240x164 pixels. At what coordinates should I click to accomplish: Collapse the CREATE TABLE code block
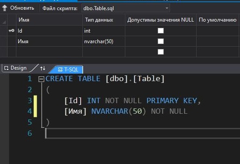(41, 79)
